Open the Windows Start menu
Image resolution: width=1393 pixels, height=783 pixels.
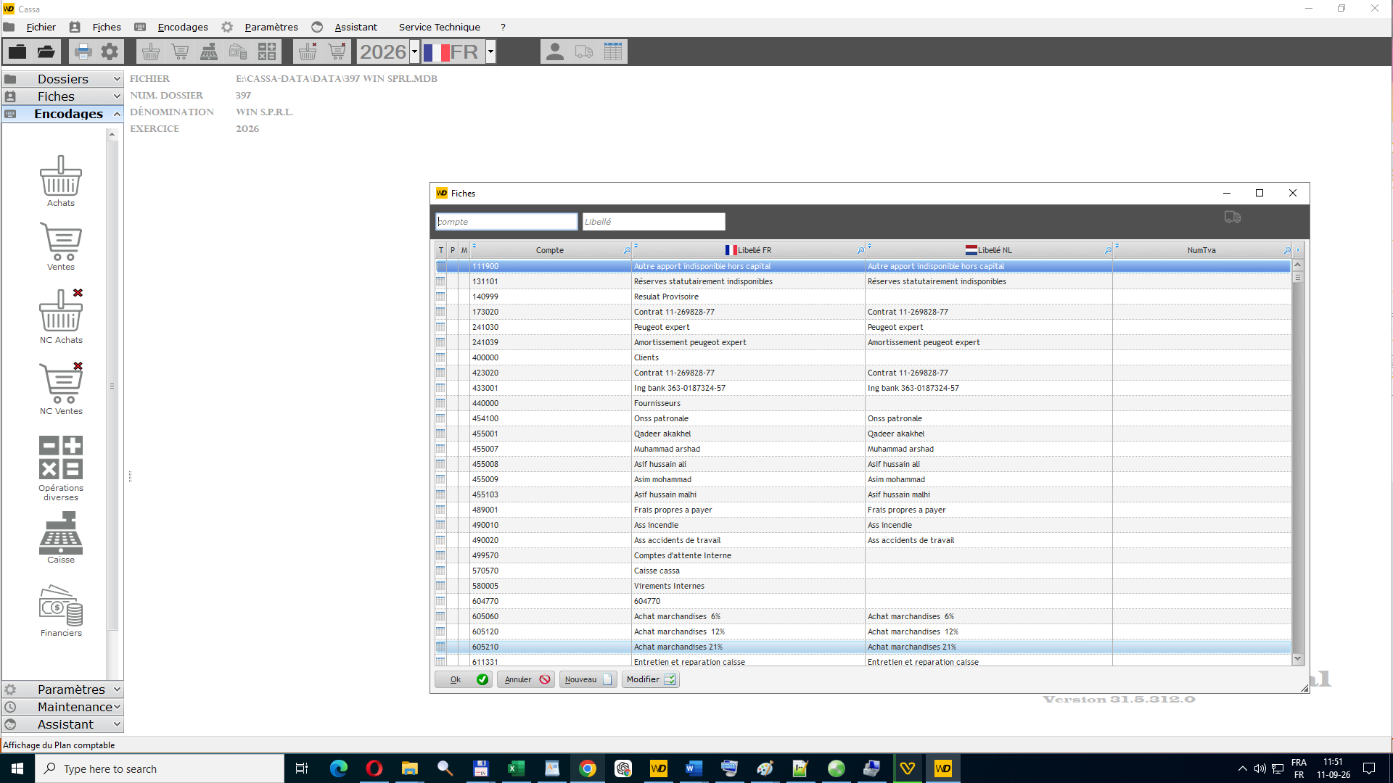[17, 768]
